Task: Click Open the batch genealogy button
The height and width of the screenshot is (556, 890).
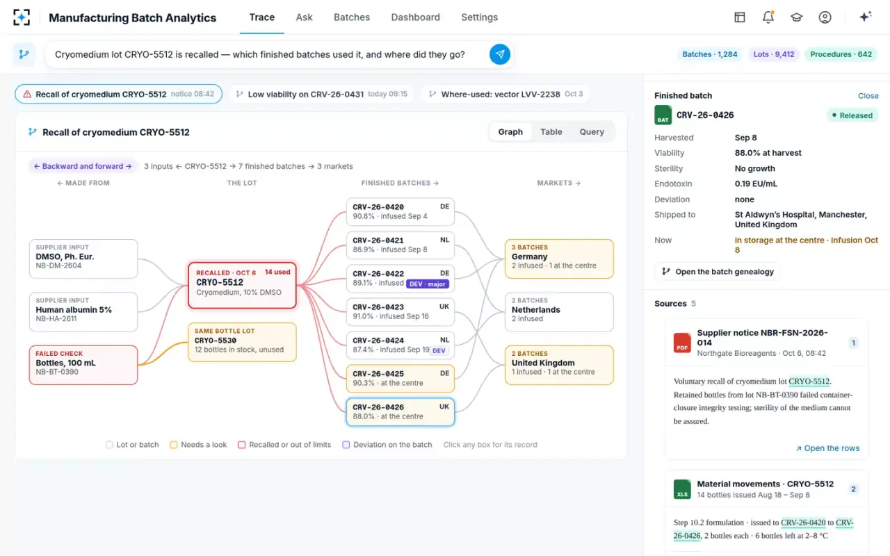Action: pyautogui.click(x=718, y=272)
